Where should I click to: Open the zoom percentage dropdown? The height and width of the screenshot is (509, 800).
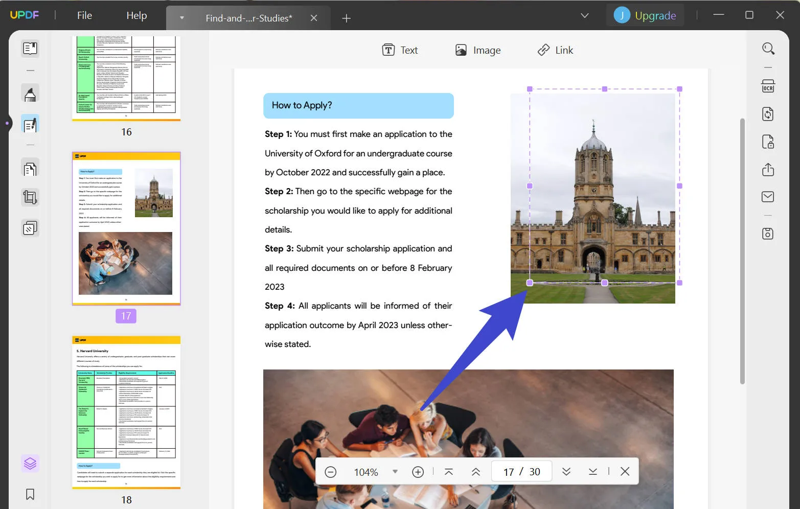(x=395, y=471)
